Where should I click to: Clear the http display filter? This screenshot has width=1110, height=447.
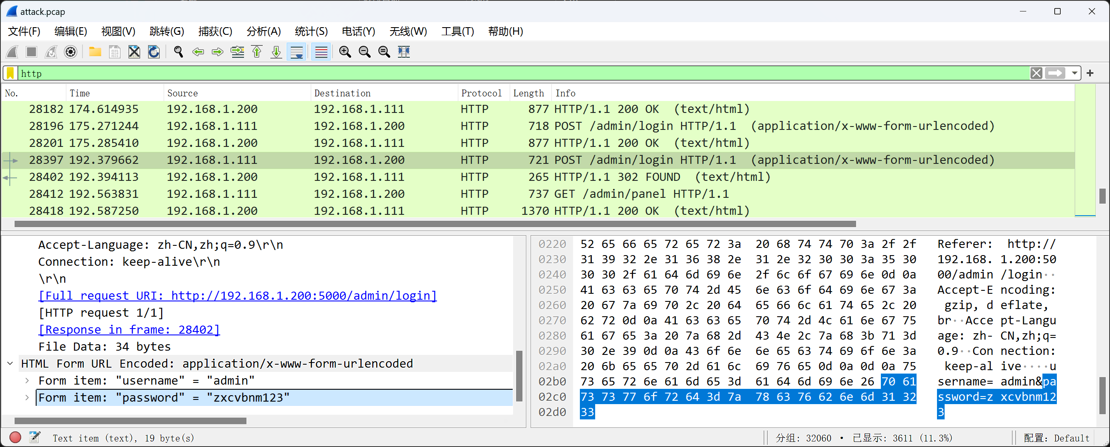click(x=1036, y=73)
